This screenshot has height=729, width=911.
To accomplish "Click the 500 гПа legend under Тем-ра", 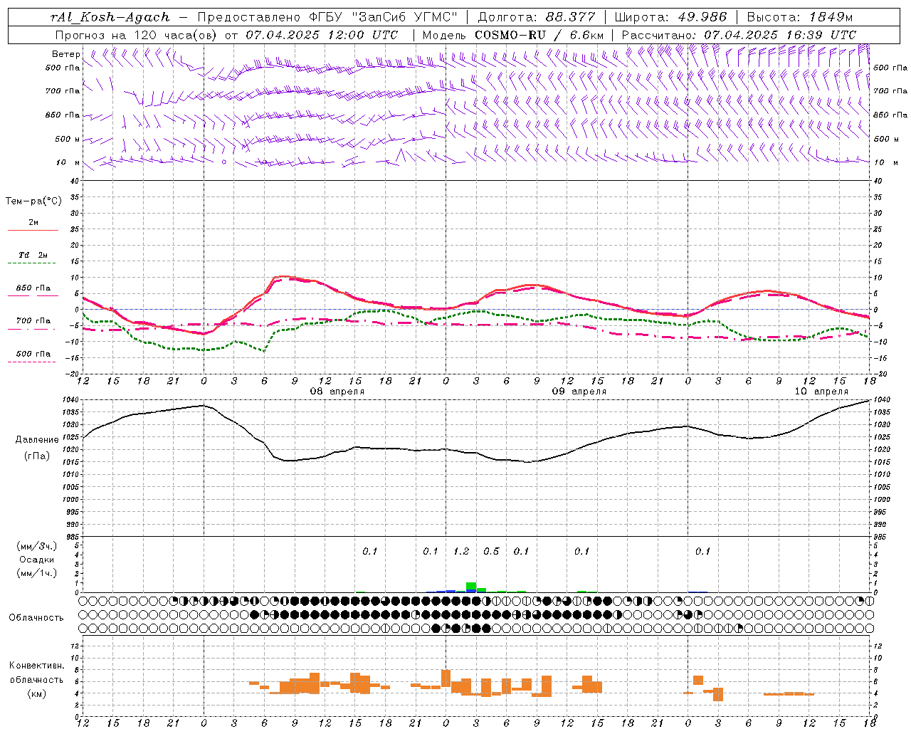I will [x=33, y=353].
